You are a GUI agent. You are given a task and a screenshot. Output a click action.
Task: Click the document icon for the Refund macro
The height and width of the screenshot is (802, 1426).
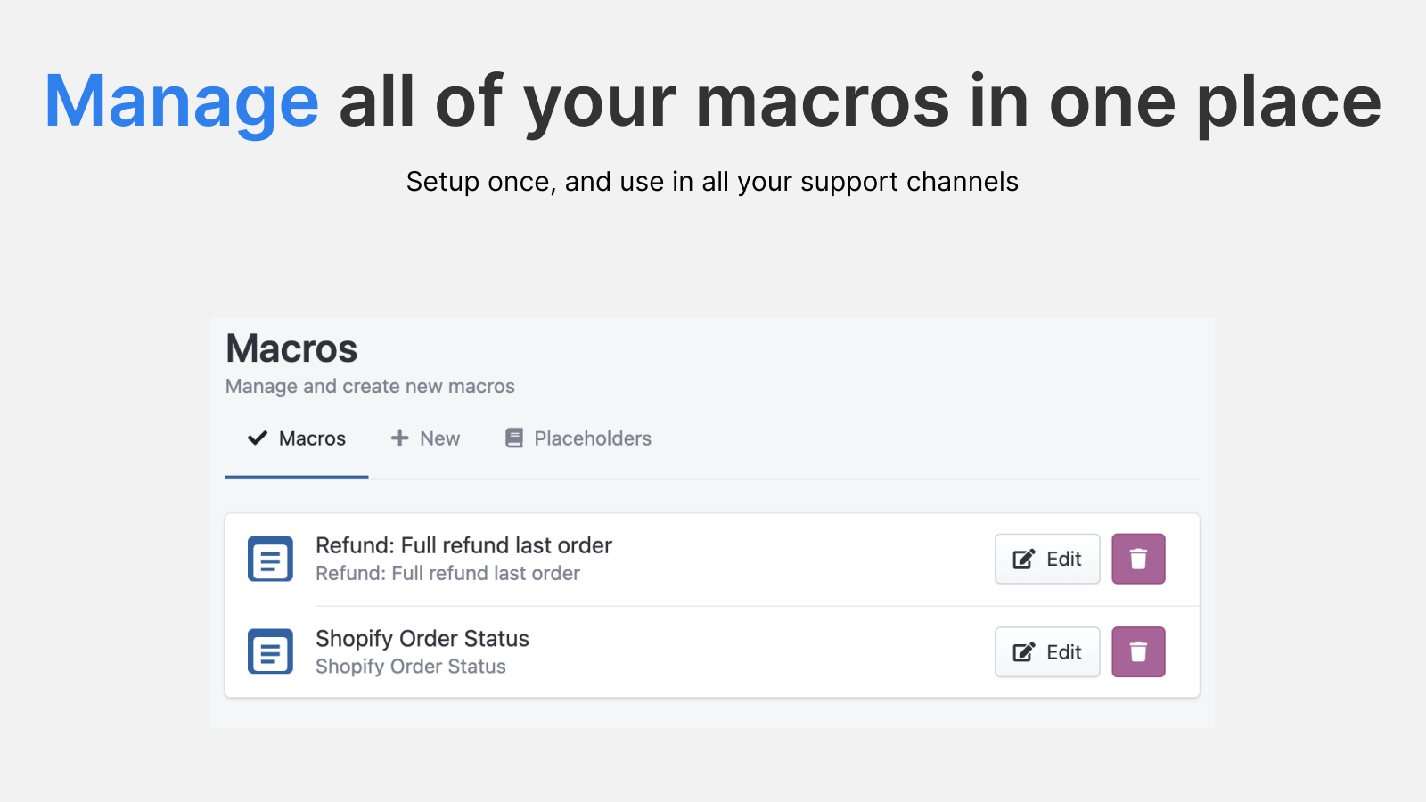tap(270, 559)
